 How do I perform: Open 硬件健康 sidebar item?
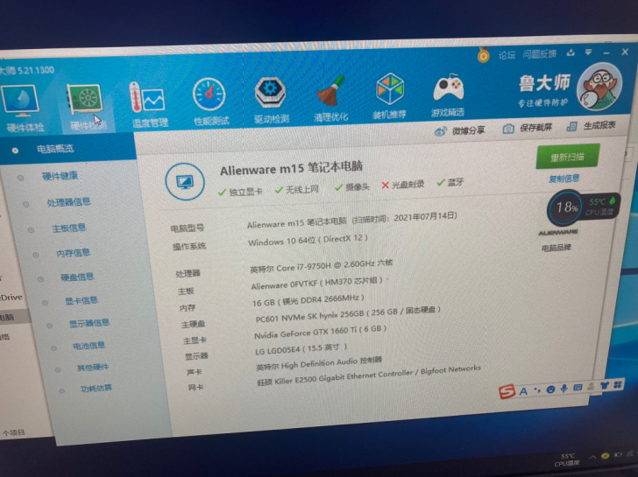coord(60,176)
